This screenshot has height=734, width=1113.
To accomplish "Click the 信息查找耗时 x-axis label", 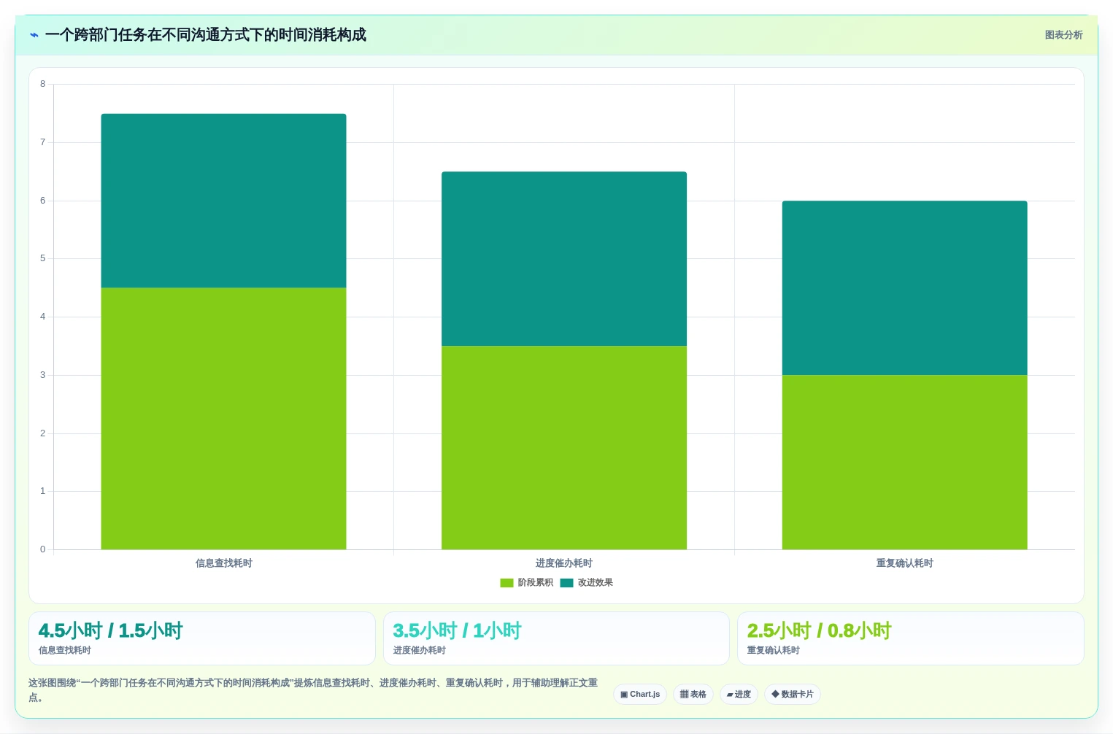I will click(x=223, y=563).
